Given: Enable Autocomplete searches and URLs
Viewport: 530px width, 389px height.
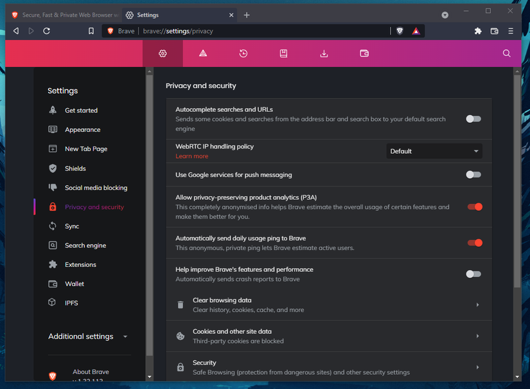Looking at the screenshot, I should [473, 118].
